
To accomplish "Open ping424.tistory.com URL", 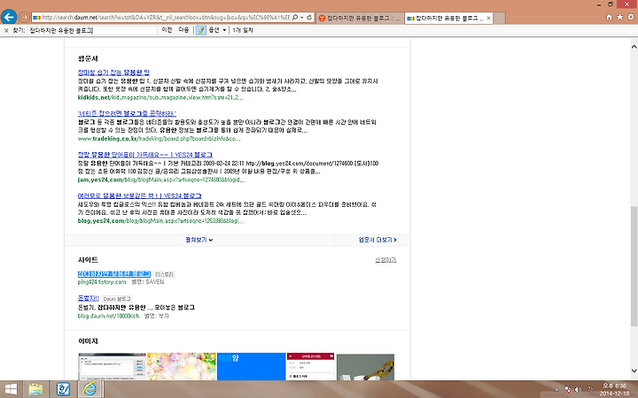I will 102,282.
